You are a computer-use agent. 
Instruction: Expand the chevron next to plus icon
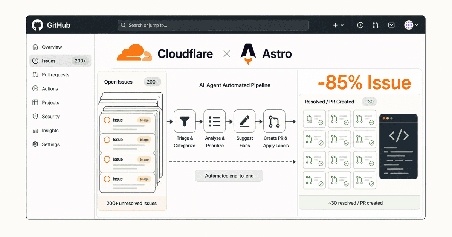coord(342,25)
